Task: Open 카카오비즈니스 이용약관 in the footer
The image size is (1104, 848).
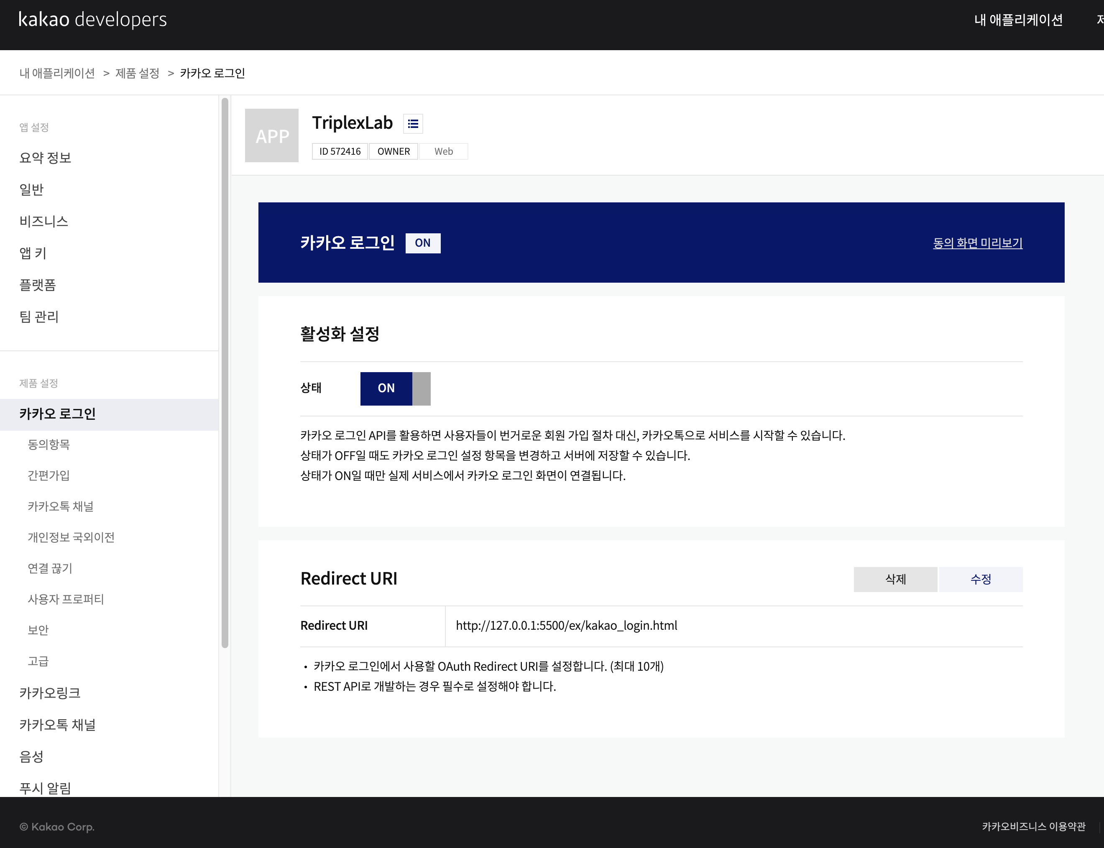Action: pos(1033,826)
